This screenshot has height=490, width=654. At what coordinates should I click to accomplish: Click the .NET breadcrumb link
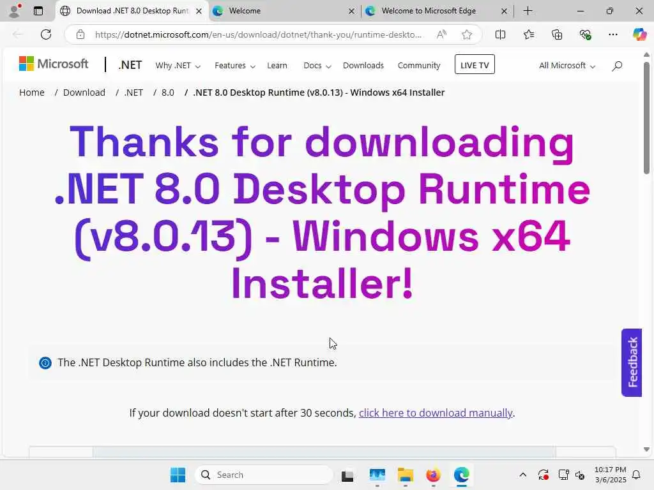click(133, 93)
